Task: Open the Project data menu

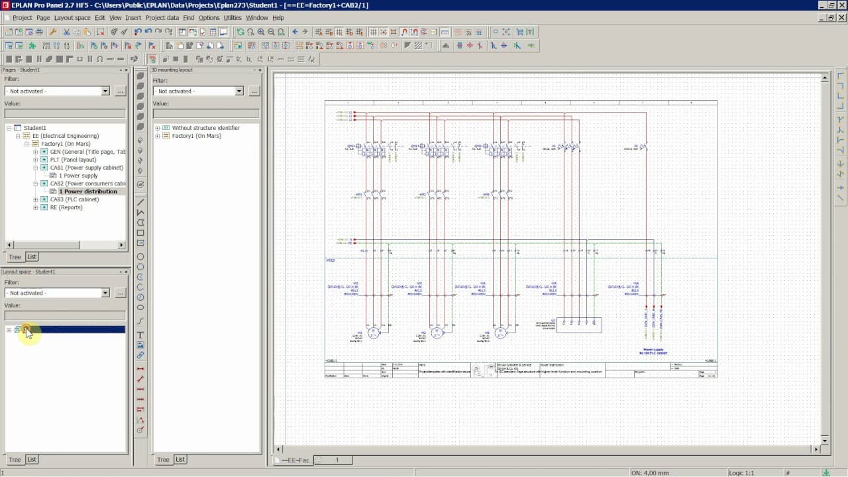Action: (x=162, y=18)
